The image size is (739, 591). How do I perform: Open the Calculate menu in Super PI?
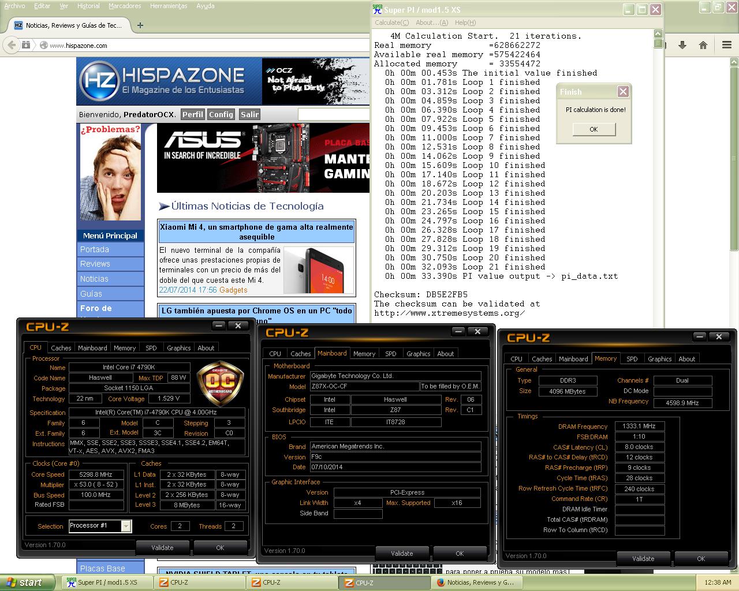(391, 23)
